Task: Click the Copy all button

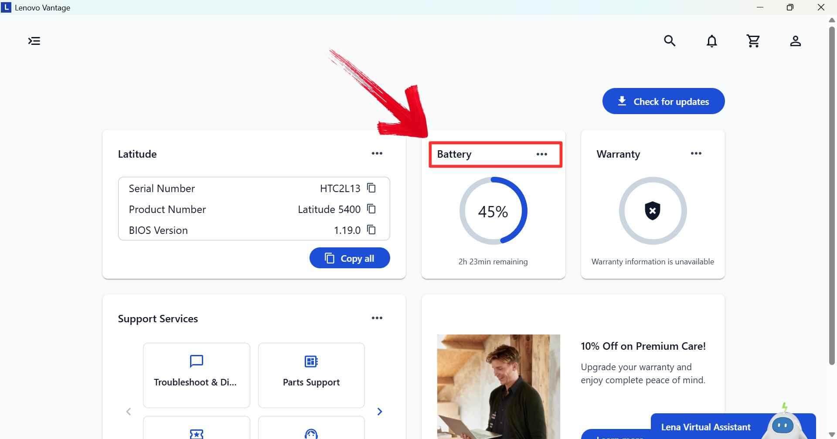Action: [x=350, y=258]
